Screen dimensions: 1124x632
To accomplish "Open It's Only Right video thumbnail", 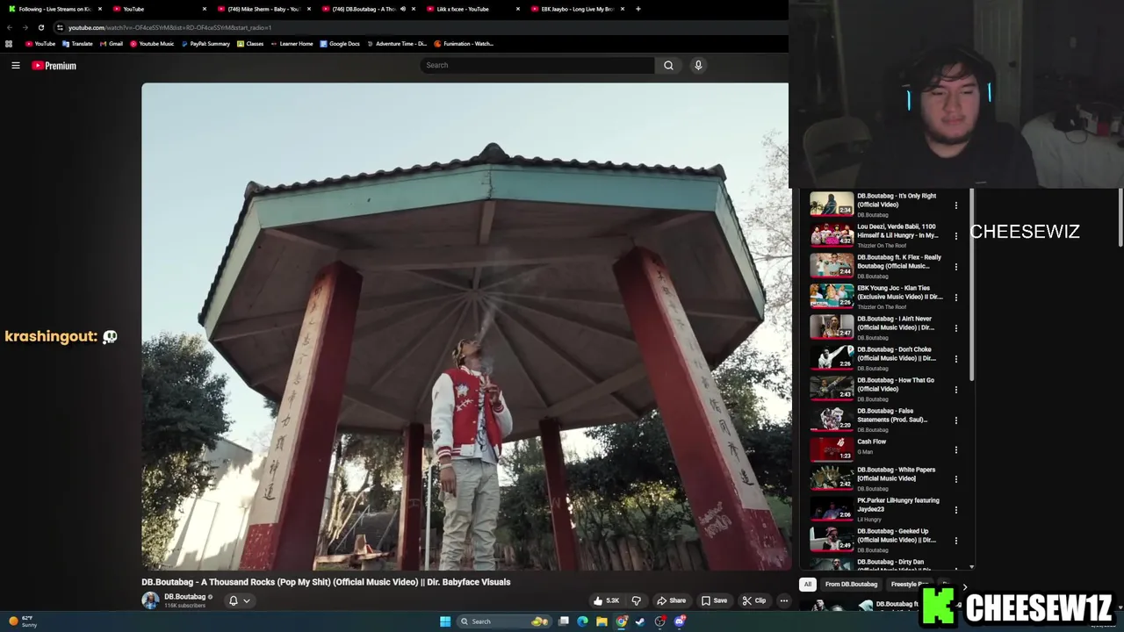I will [x=832, y=204].
